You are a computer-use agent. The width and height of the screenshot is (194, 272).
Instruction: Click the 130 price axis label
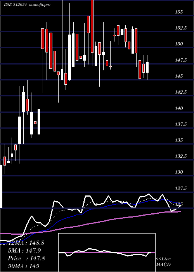coord(179,172)
